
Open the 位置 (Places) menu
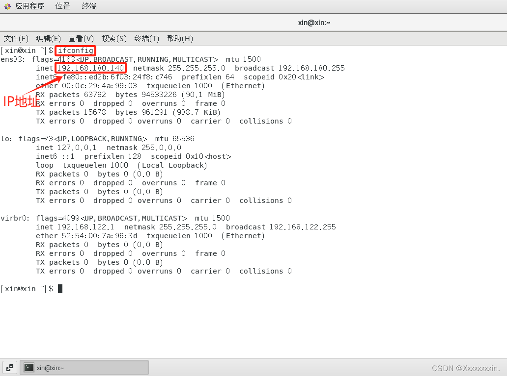coord(63,6)
